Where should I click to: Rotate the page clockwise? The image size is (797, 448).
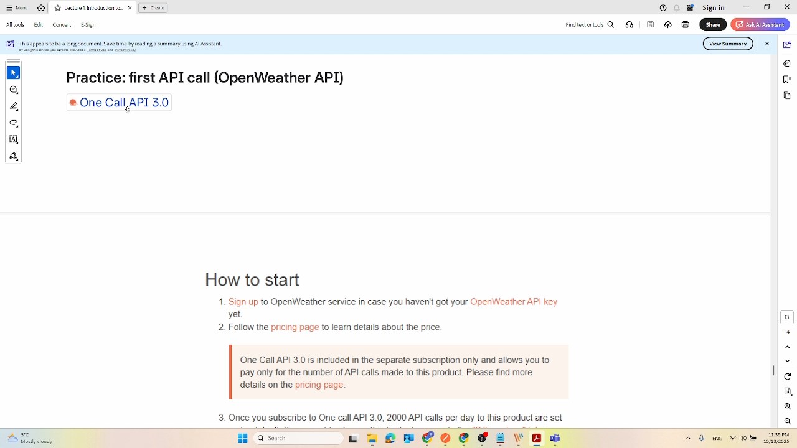click(787, 376)
